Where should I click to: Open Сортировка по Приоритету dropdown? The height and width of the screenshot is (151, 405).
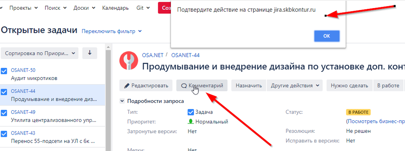click(x=40, y=53)
